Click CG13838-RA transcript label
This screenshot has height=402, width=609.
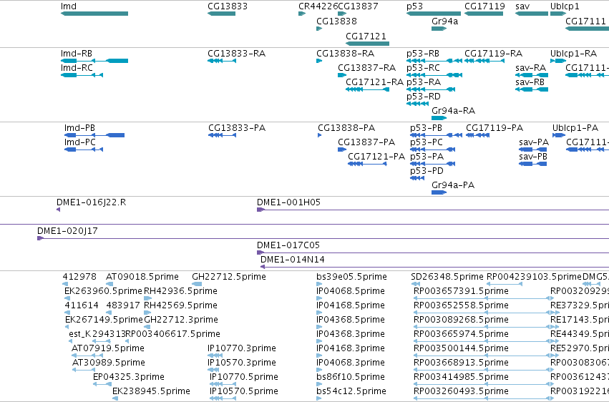(x=345, y=54)
